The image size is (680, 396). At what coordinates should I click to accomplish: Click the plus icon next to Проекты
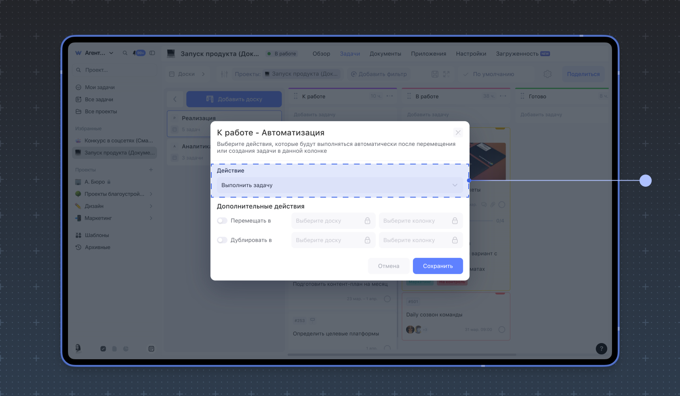151,170
